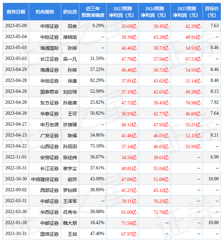Click the 目标价 column header

[212, 12]
